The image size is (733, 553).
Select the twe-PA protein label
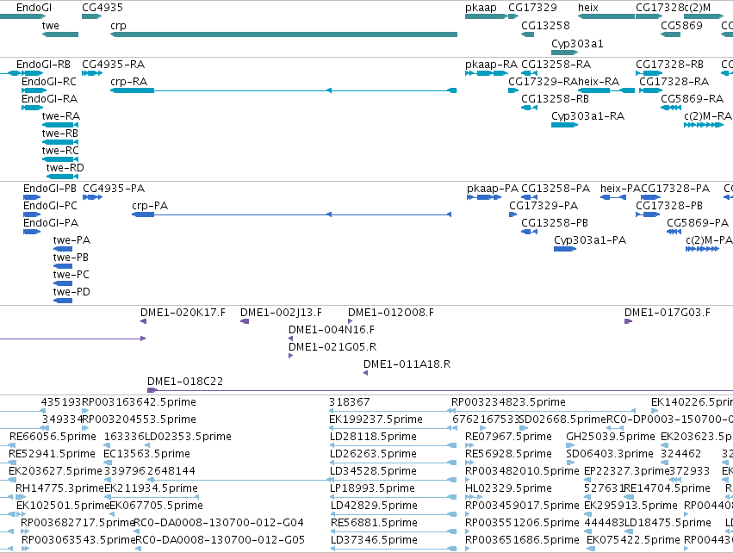(x=72, y=240)
